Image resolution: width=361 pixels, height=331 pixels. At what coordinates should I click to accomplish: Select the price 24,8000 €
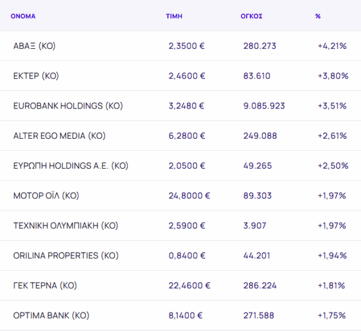pyautogui.click(x=190, y=196)
